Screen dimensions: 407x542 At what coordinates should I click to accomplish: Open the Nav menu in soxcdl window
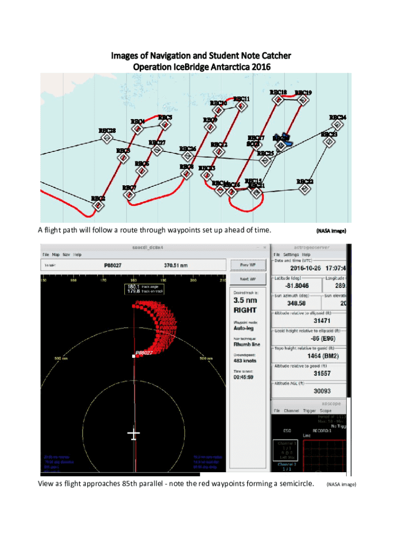[66, 255]
